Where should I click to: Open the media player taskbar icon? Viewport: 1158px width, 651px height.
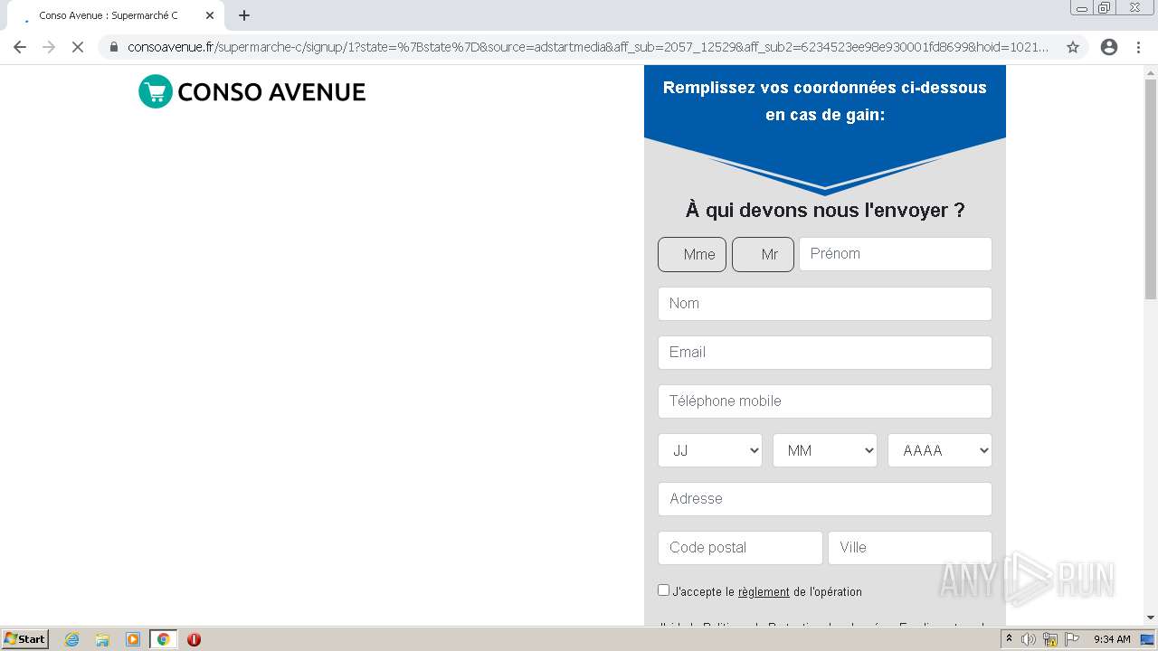[133, 639]
